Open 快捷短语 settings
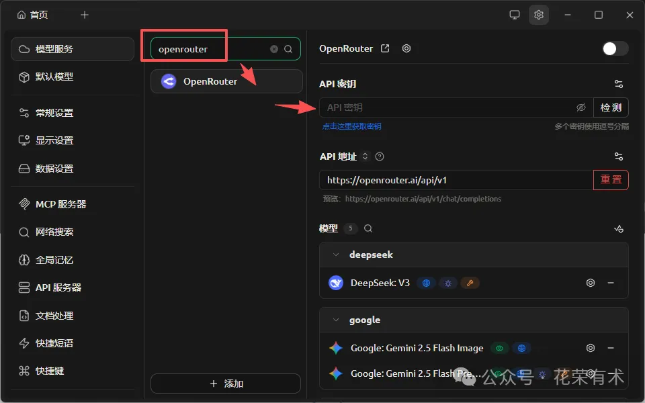The height and width of the screenshot is (403, 645). 73,343
